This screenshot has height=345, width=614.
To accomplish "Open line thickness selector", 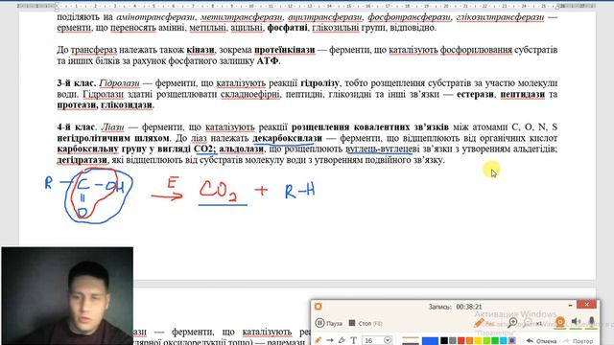I will pos(411,341).
